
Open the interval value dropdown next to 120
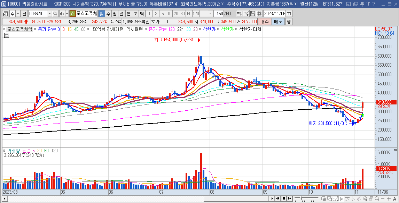(210, 14)
